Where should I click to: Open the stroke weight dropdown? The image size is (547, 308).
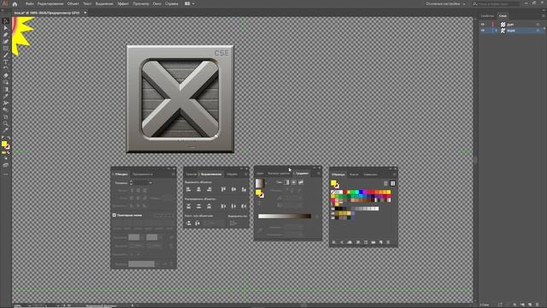(150, 182)
